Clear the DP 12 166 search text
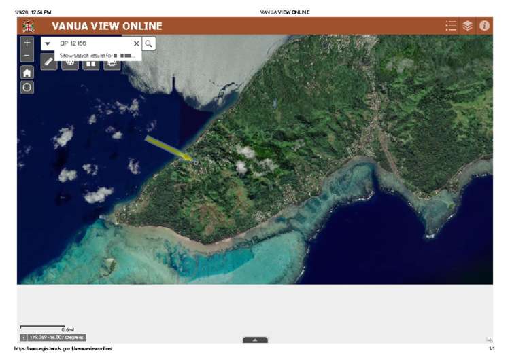 137,43
